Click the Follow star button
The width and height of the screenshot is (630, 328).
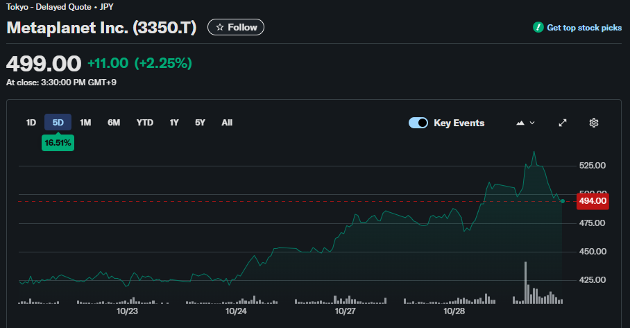point(236,28)
